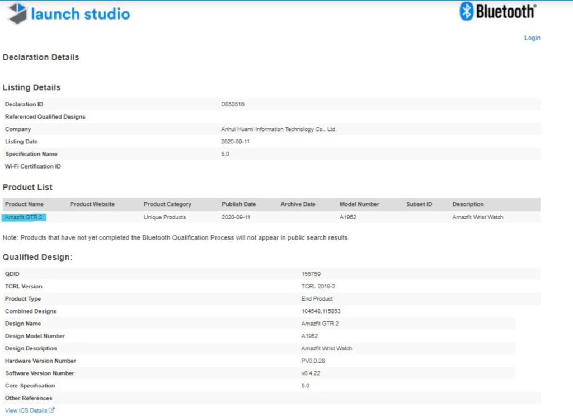Click software version v0.4.22
573x416 pixels.
(311, 373)
